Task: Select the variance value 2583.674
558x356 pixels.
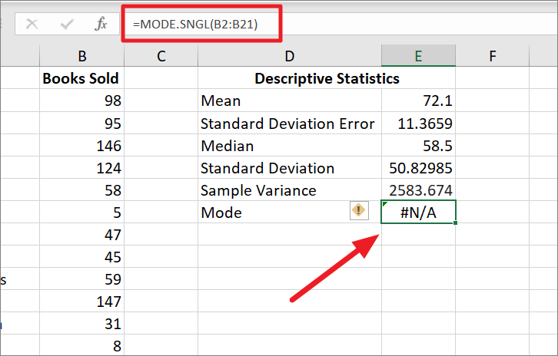Action: tap(418, 190)
